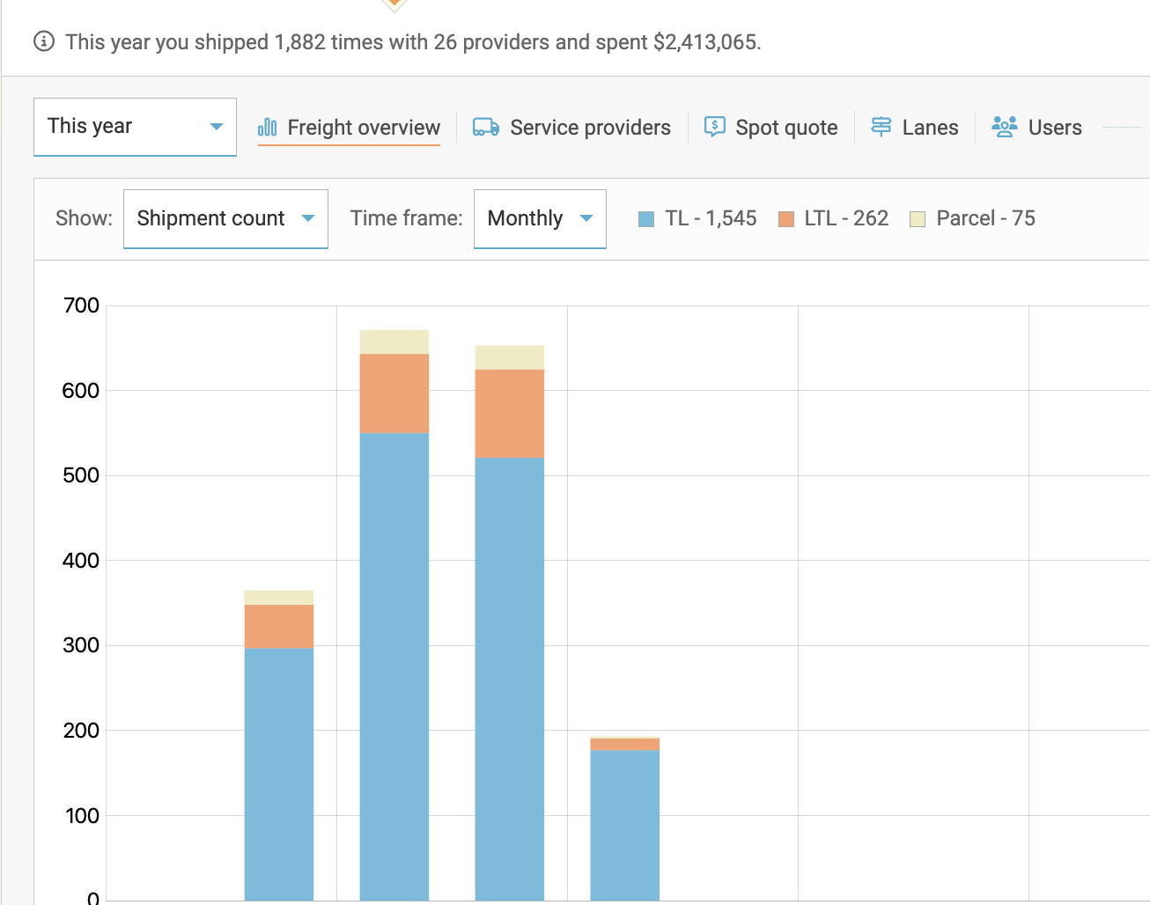Image resolution: width=1150 pixels, height=905 pixels.
Task: Switch to the Service providers tab
Action: coord(590,127)
